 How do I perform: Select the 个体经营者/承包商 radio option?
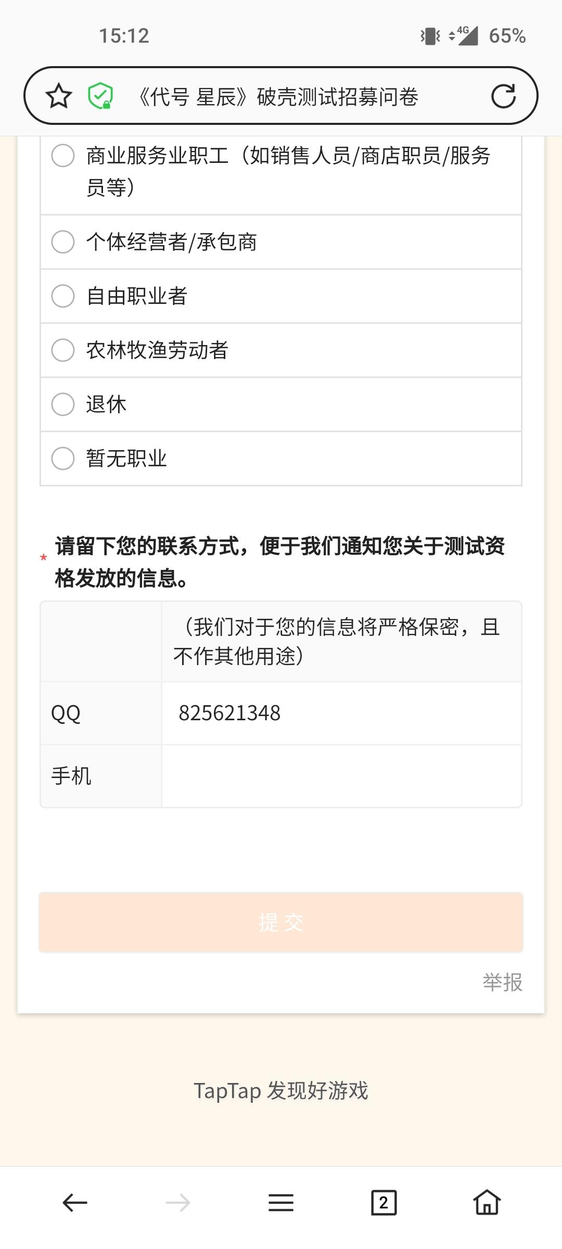point(281,242)
